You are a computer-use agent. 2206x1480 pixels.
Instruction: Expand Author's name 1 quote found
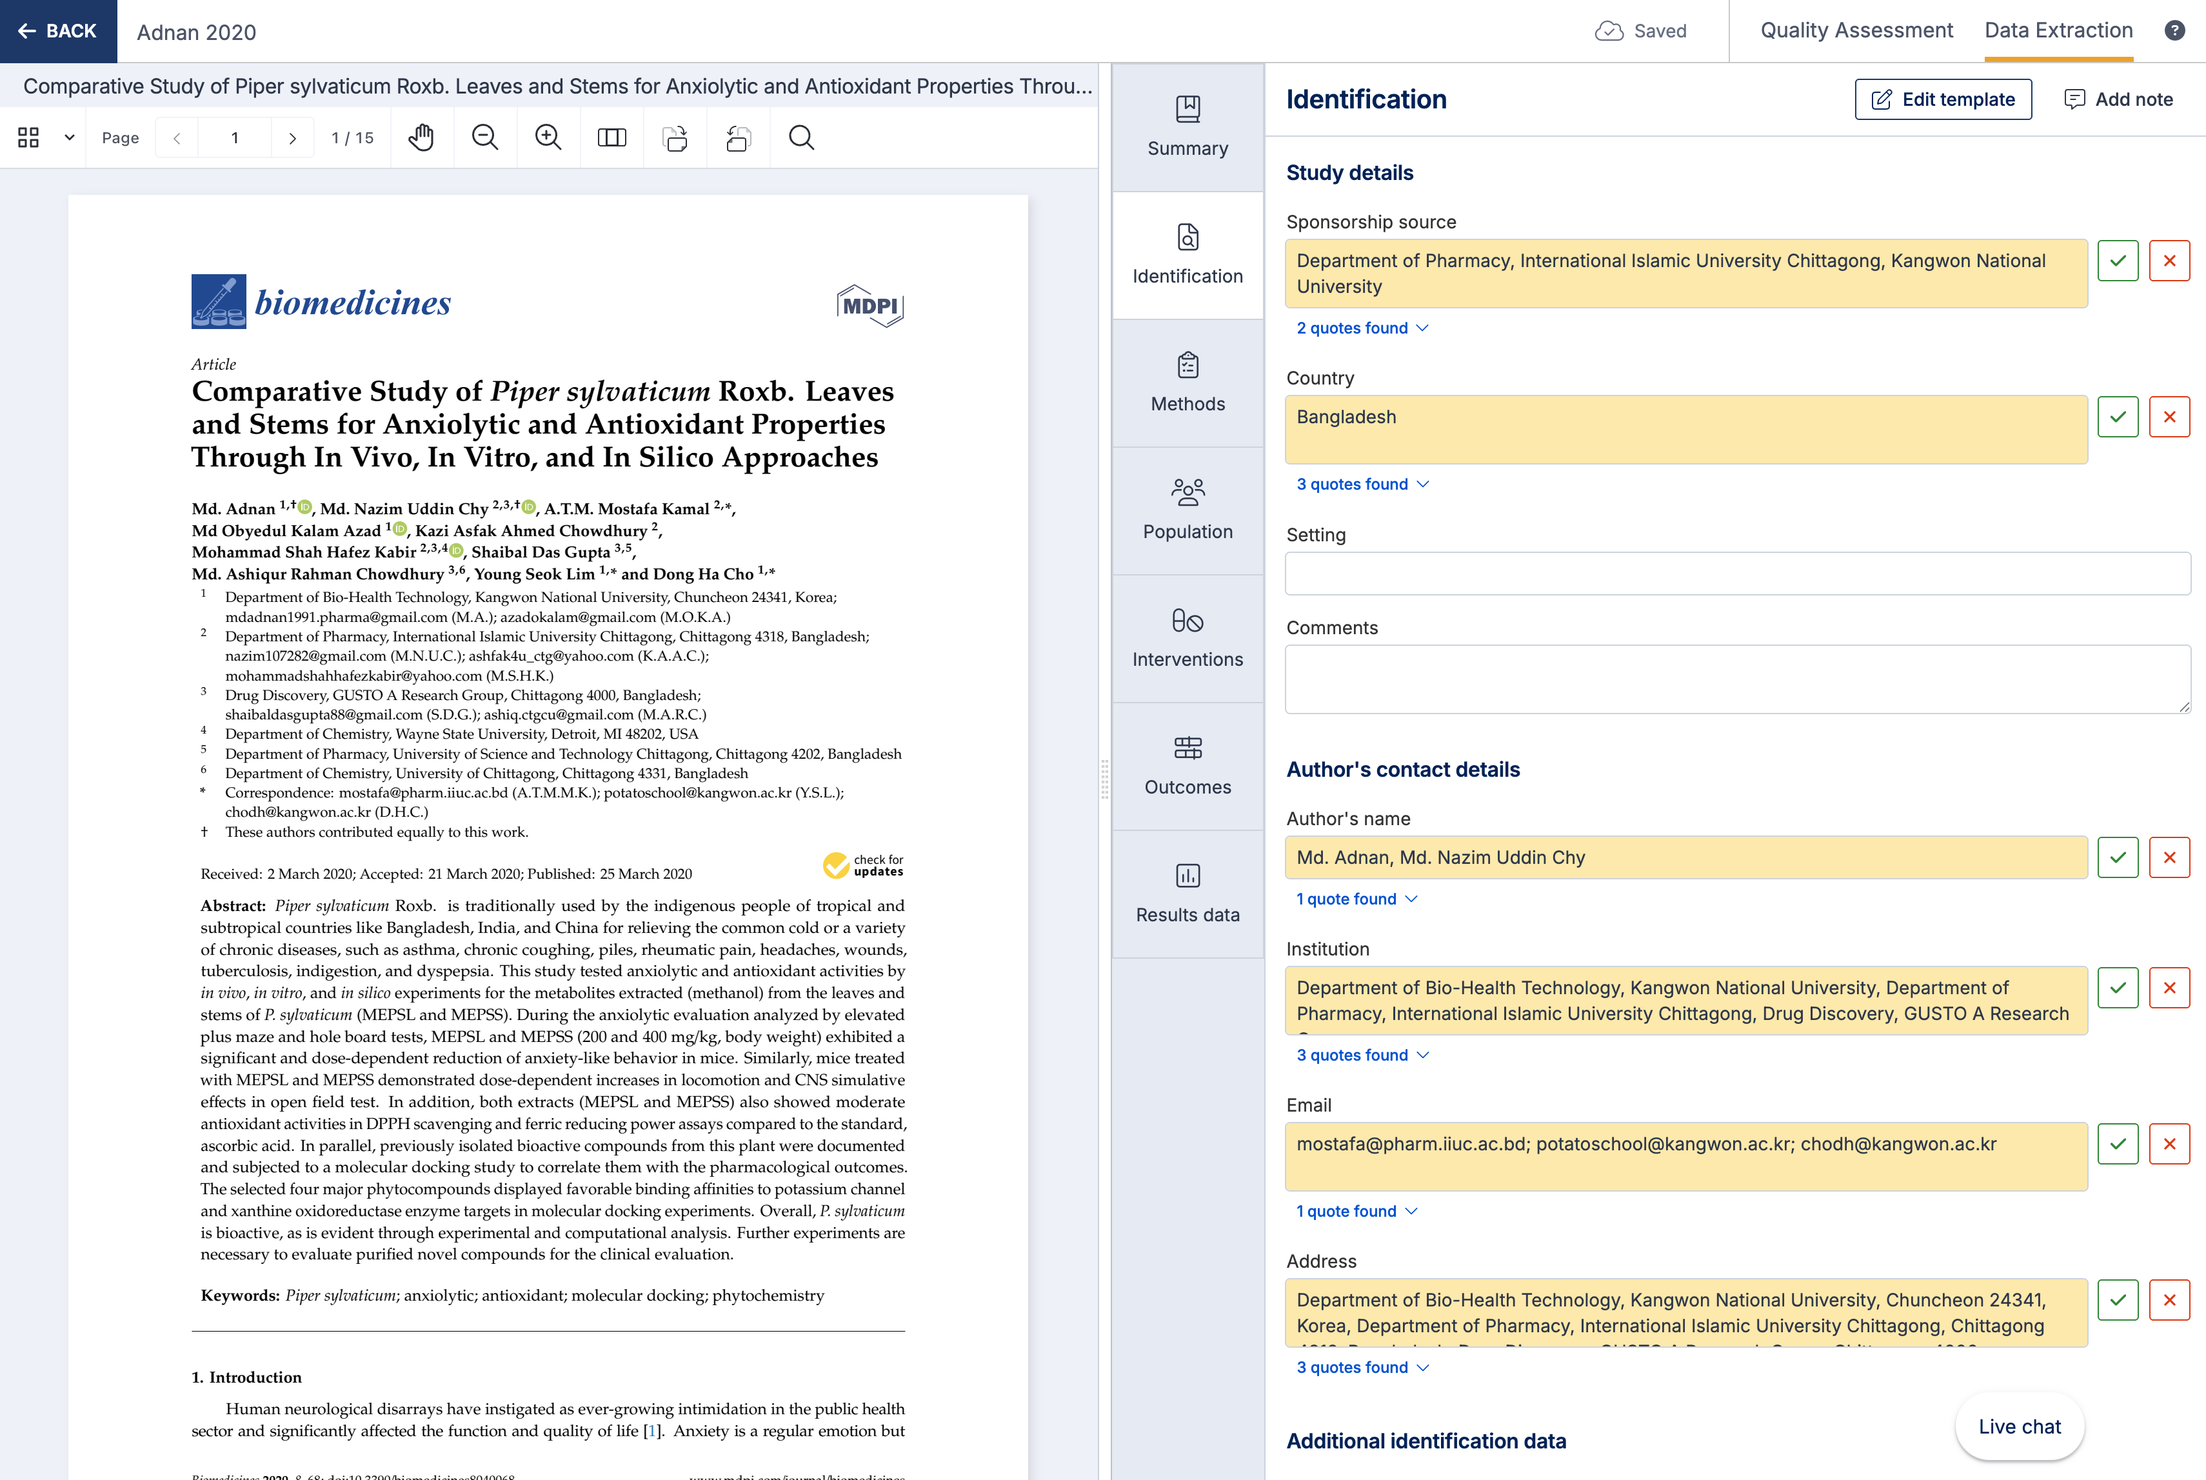pyautogui.click(x=1356, y=899)
